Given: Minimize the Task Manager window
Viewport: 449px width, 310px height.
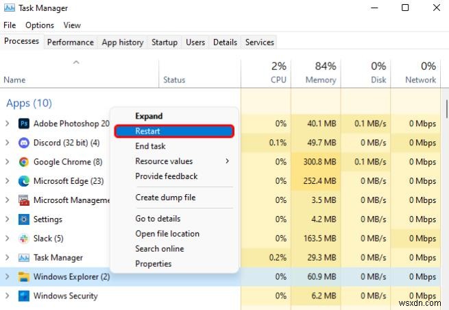Looking at the screenshot, I should (374, 8).
